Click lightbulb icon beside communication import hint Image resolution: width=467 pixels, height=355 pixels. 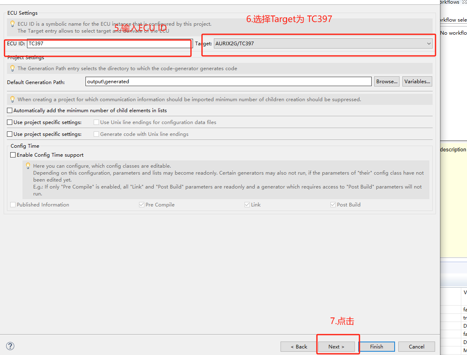12,99
